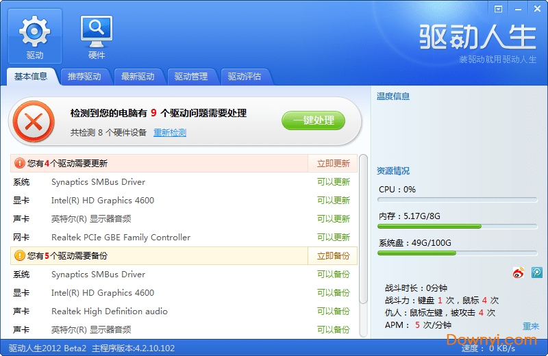Click 立即更新 button
548x356 pixels.
(x=333, y=163)
